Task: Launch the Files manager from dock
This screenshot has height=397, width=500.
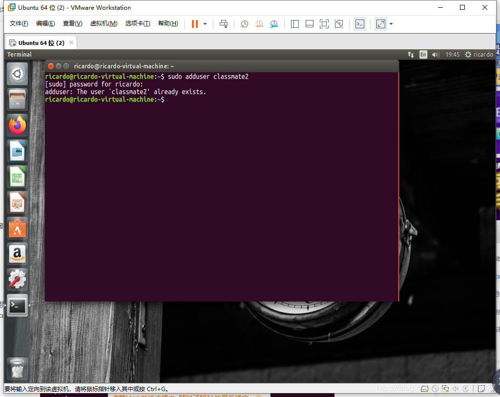Action: pyautogui.click(x=17, y=100)
